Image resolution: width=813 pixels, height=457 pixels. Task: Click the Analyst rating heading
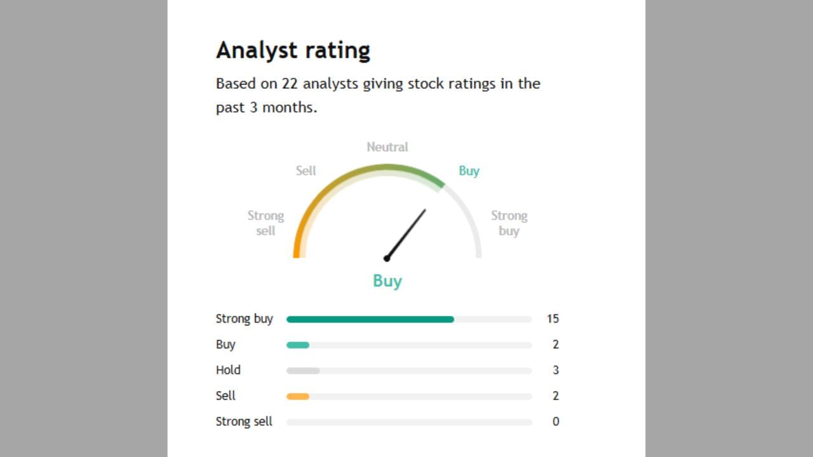click(x=293, y=50)
